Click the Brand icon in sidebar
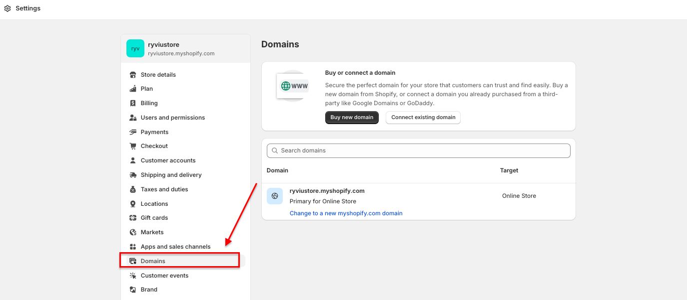The height and width of the screenshot is (300, 687). [x=133, y=290]
